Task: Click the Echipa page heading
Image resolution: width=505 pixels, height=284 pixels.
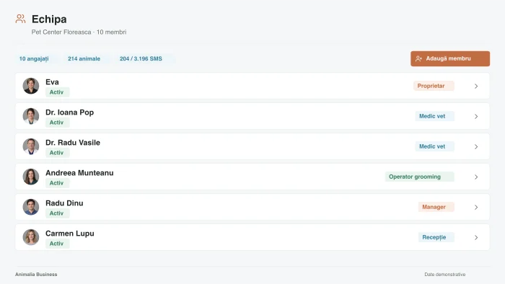Action: (49, 19)
